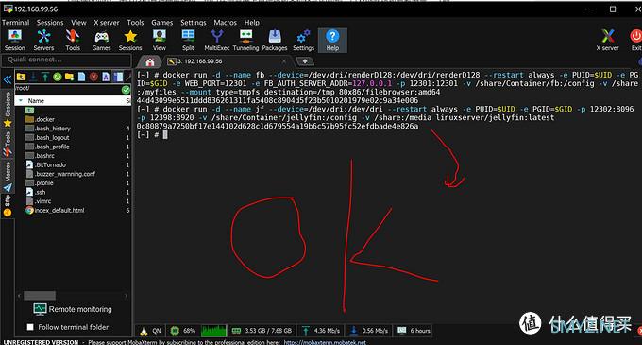642x345 pixels.
Task: Click the green checkmark beside the path field
Action: pyautogui.click(x=126, y=90)
